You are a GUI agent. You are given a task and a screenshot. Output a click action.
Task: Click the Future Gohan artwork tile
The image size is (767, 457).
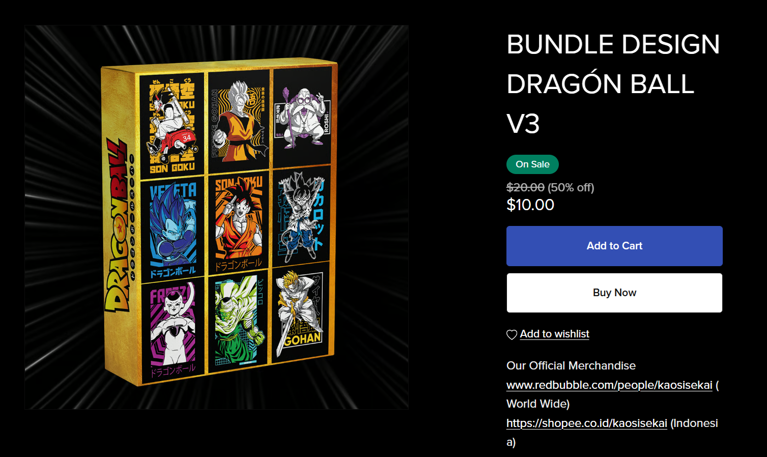(x=239, y=120)
